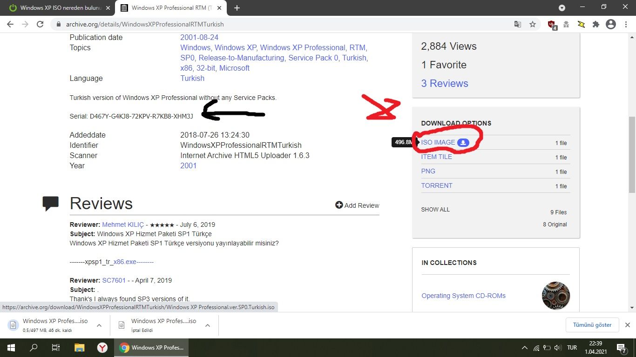Open the volume tray icon
Viewport: 636px width, 357px height.
click(557, 348)
